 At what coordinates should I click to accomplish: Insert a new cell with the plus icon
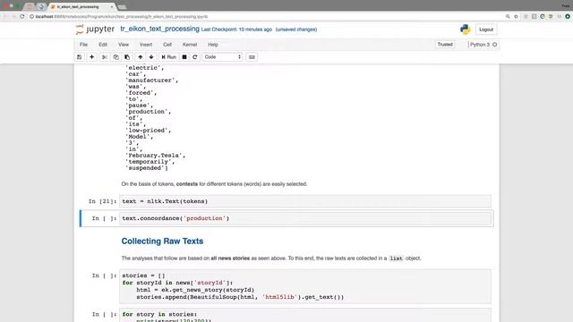(91, 57)
